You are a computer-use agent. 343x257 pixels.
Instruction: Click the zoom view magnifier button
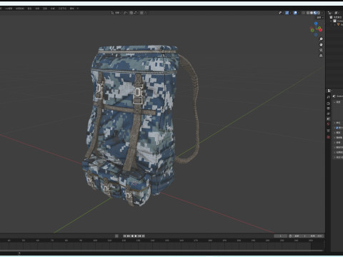tap(321, 39)
